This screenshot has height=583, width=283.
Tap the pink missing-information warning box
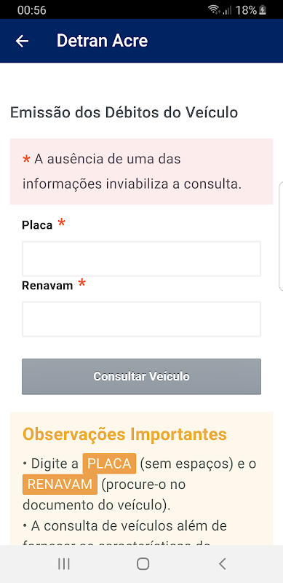141,171
